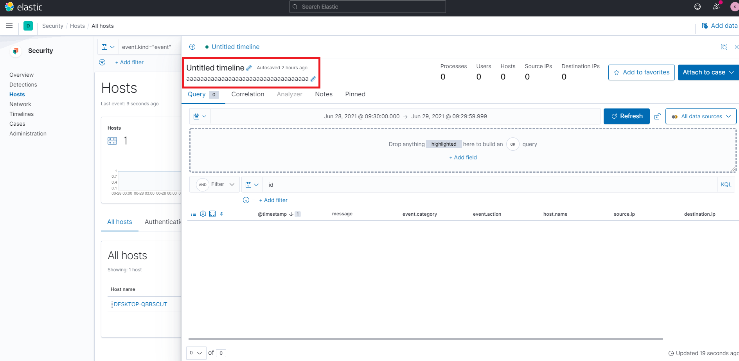The image size is (739, 361).
Task: Open the event renderers list icon
Action: click(x=193, y=214)
